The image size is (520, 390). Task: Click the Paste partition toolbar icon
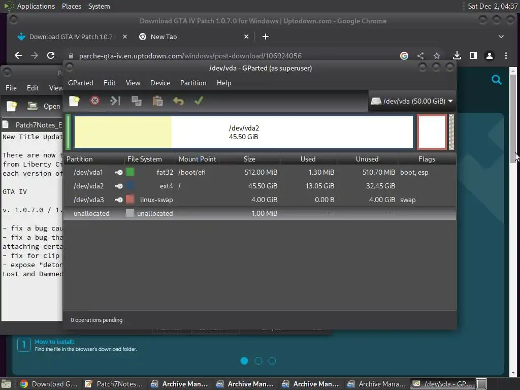coord(157,101)
